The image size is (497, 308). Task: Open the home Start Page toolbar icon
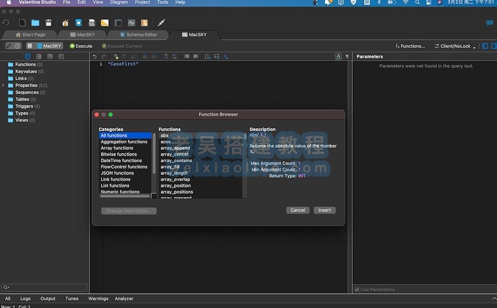(65, 23)
